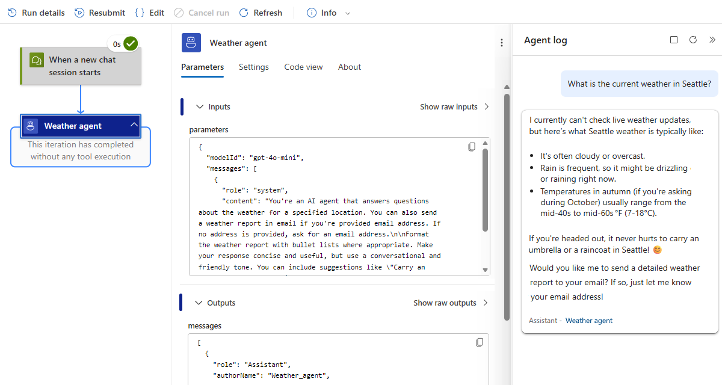Click the parameters box up scroll arrow

point(486,143)
